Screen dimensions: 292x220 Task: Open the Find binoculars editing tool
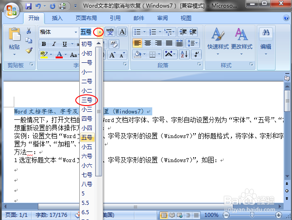(266, 33)
